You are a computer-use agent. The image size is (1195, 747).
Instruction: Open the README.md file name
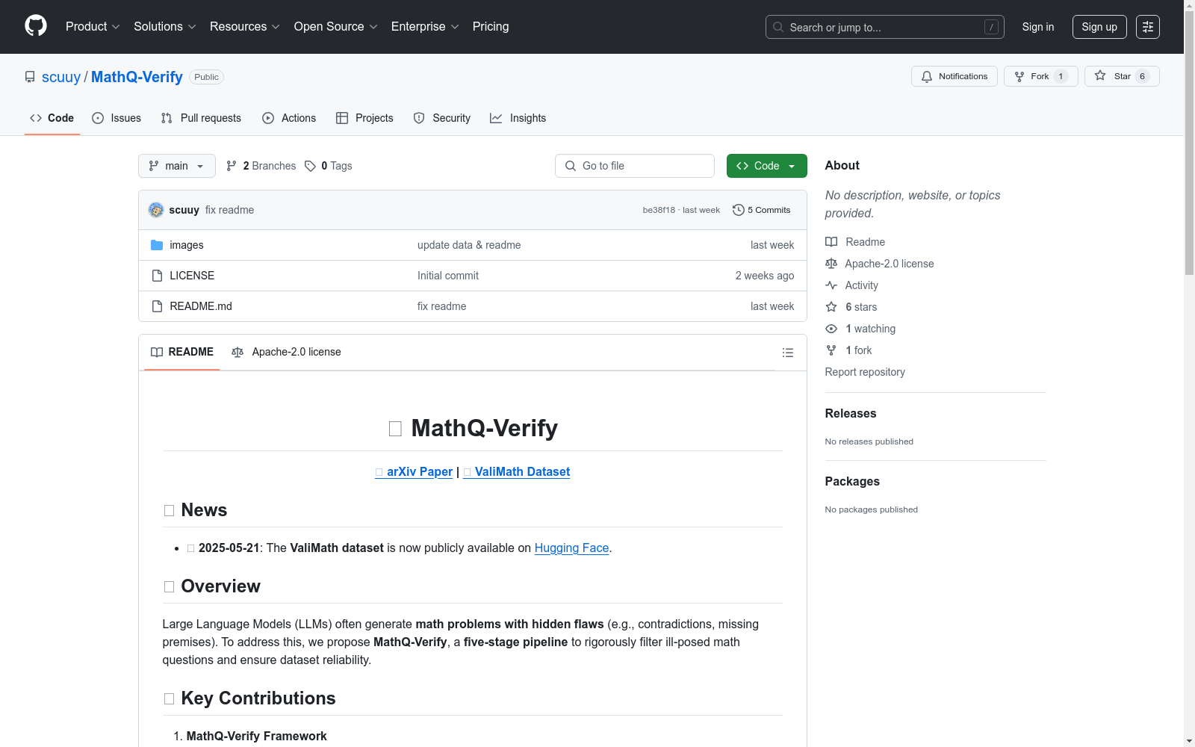point(201,306)
